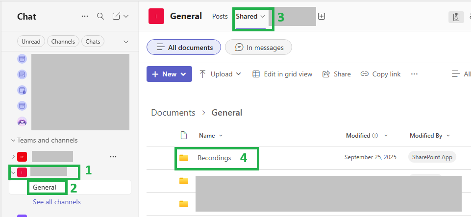Viewport: 471px width, 217px height.
Task: Click the Modified column info icon
Action: (375, 136)
